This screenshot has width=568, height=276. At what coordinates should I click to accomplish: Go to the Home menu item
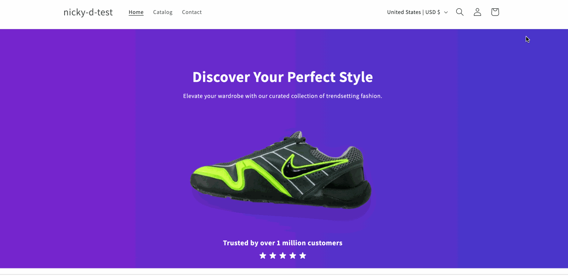click(x=136, y=12)
